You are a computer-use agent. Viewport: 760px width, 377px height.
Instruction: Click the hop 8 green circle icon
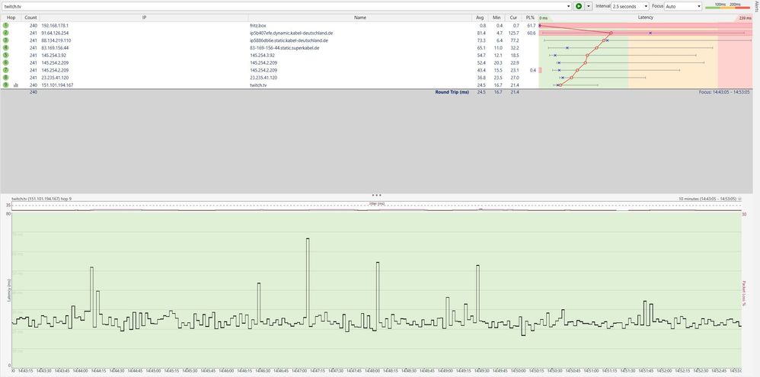coord(6,78)
